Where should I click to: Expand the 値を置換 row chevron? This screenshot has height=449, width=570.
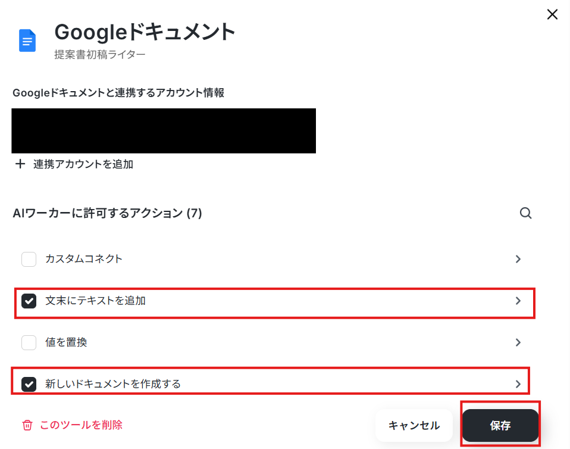coord(518,342)
